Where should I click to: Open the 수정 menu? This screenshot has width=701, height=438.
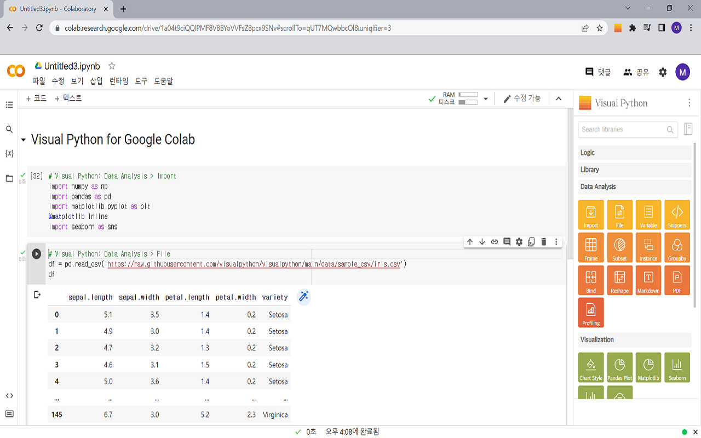pos(58,81)
